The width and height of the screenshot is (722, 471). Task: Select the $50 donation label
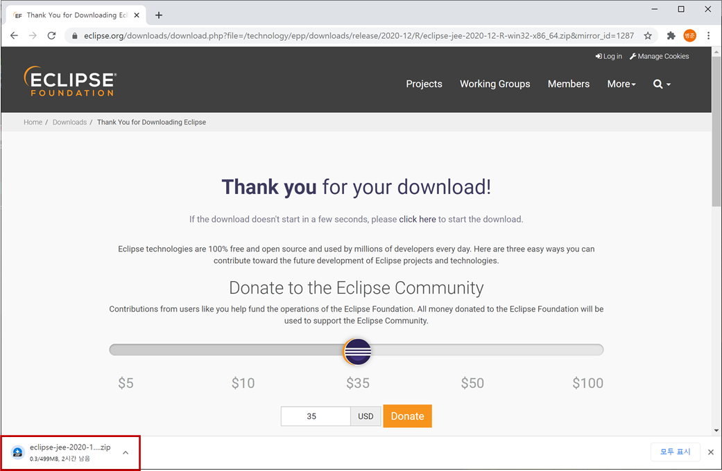pyautogui.click(x=472, y=382)
